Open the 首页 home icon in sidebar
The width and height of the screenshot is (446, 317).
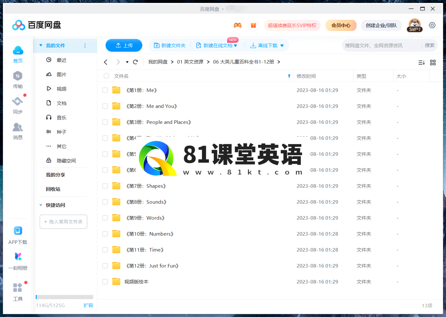pyautogui.click(x=18, y=50)
